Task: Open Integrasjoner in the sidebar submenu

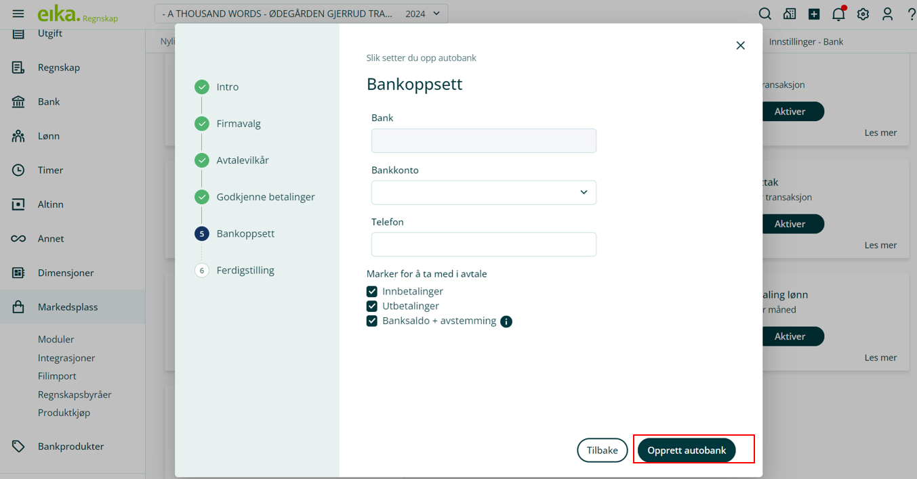Action: click(66, 358)
